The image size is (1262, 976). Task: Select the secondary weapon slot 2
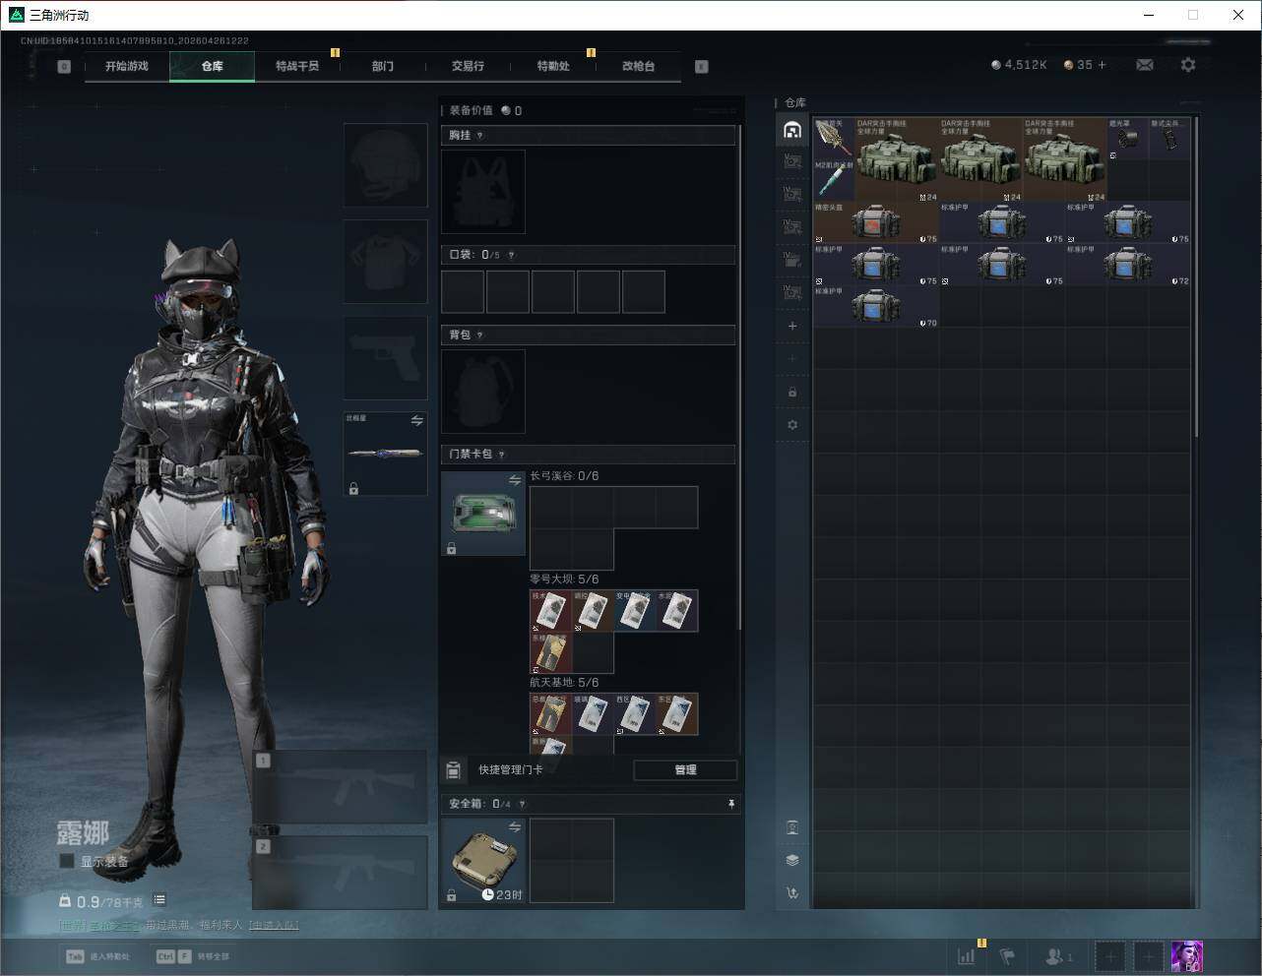[x=340, y=873]
